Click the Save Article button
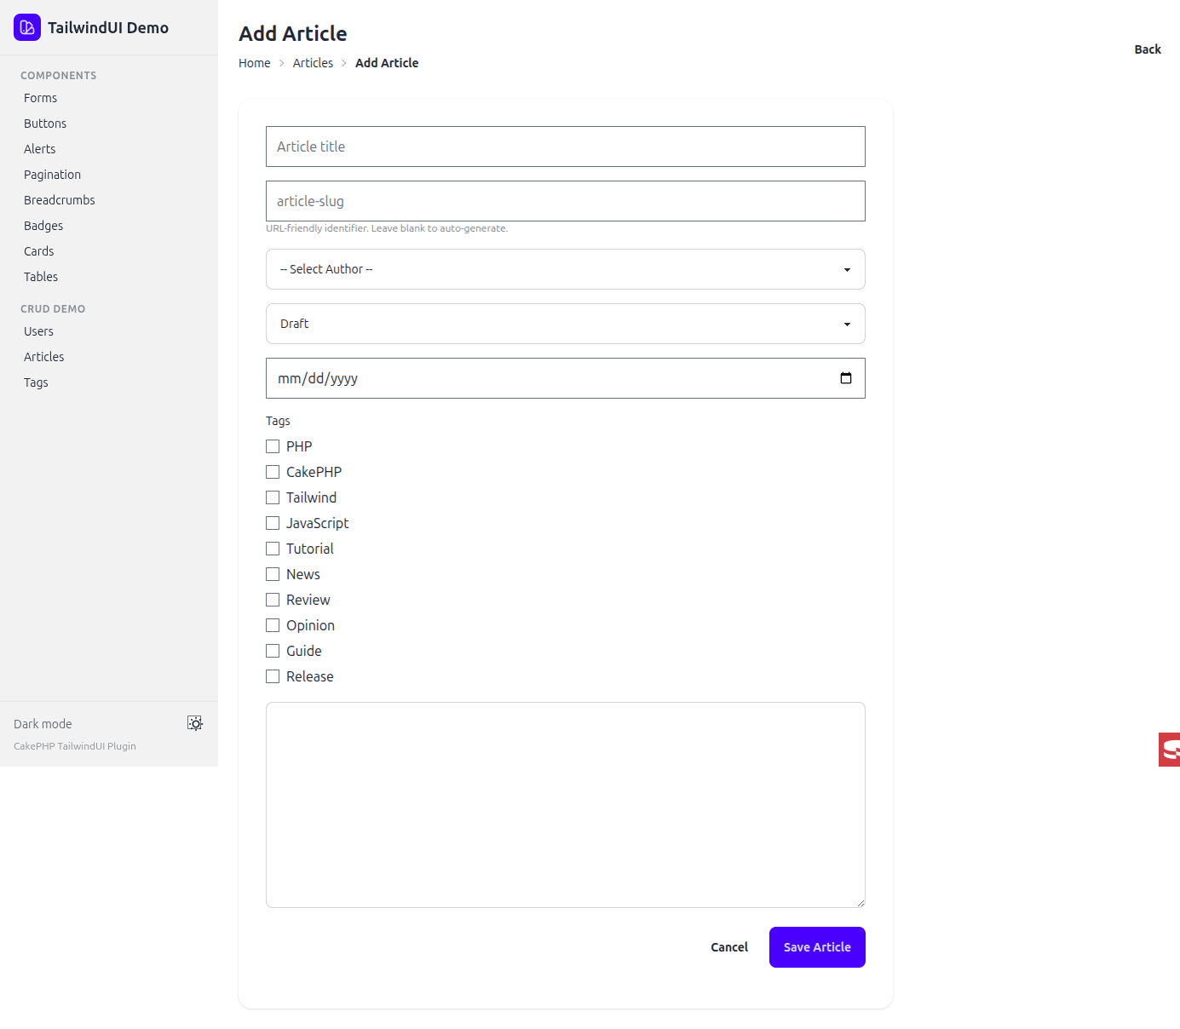The width and height of the screenshot is (1180, 1029). click(817, 947)
